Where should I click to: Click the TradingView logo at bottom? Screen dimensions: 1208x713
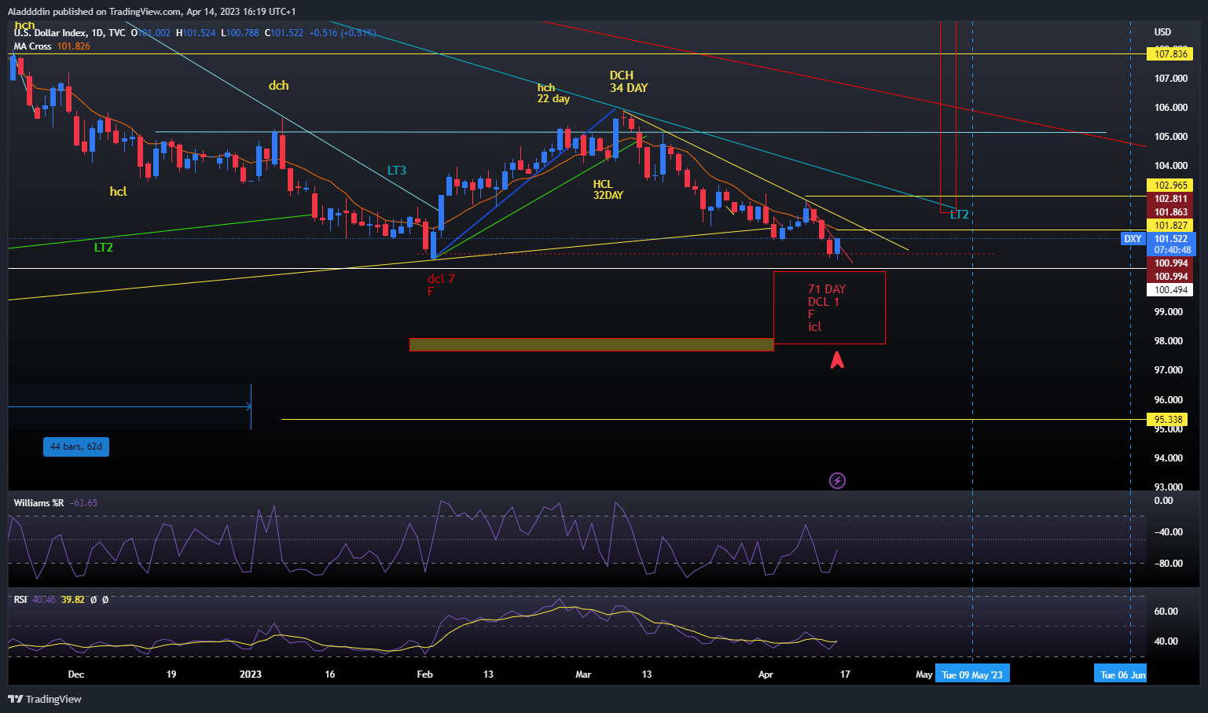pyautogui.click(x=45, y=699)
